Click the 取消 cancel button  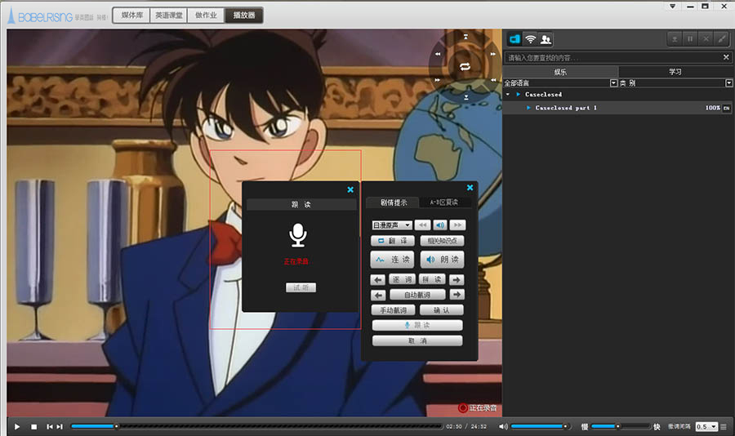(x=417, y=340)
